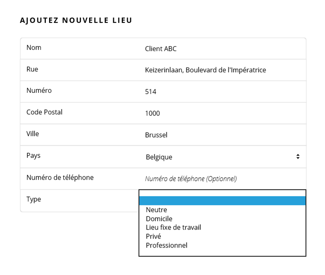Image resolution: width=325 pixels, height=275 pixels.
Task: Pick Privé from the Type options
Action: [153, 237]
